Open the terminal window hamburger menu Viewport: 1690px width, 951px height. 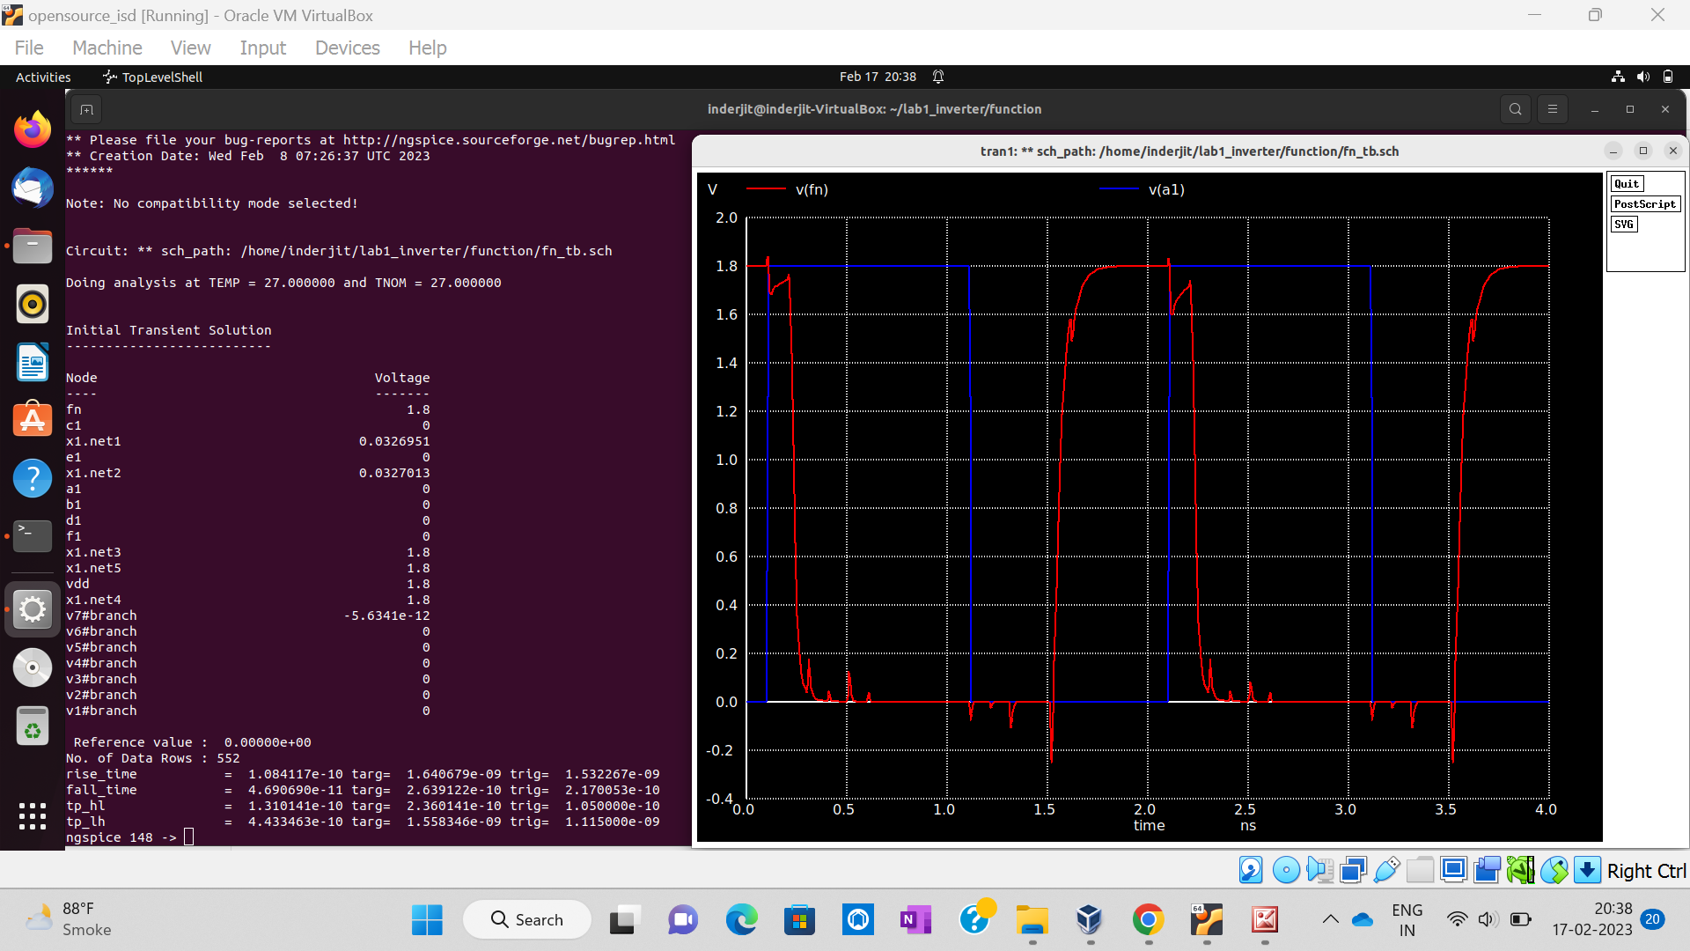click(1553, 109)
